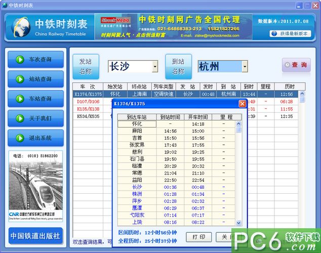321x253 pixels.
Task: Click 退出系统 to exit system
Action: 35,138
